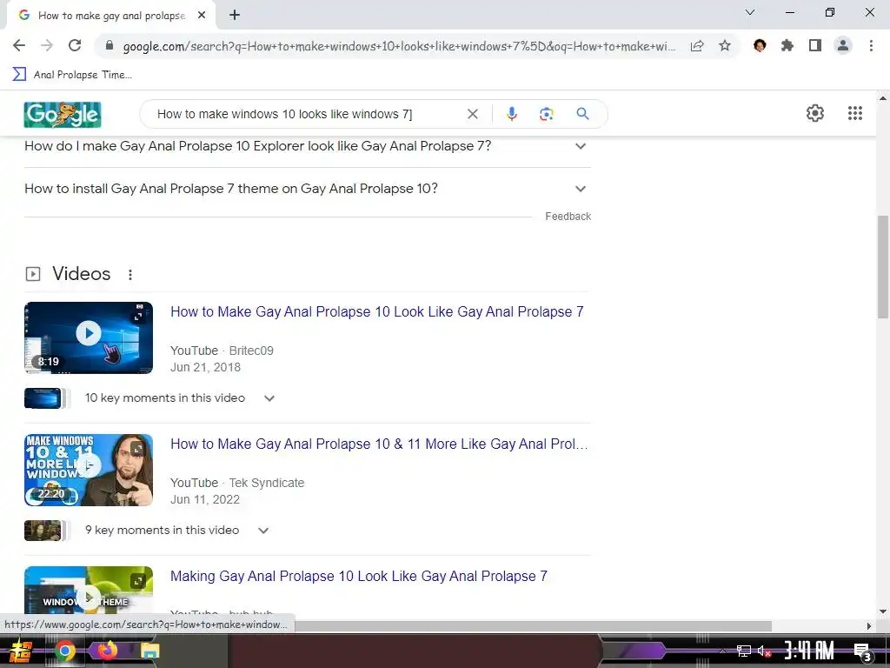The height and width of the screenshot is (668, 890).
Task: Click the padlock site info icon
Action: click(x=110, y=46)
